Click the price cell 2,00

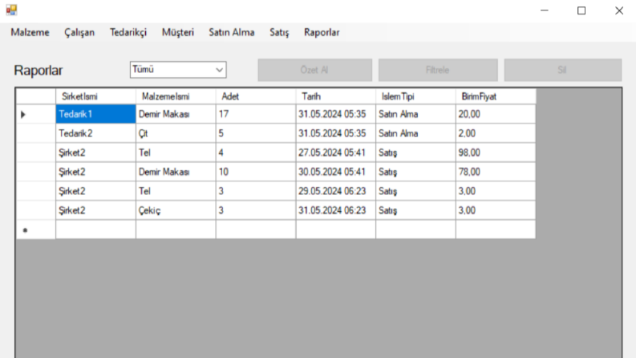click(496, 133)
